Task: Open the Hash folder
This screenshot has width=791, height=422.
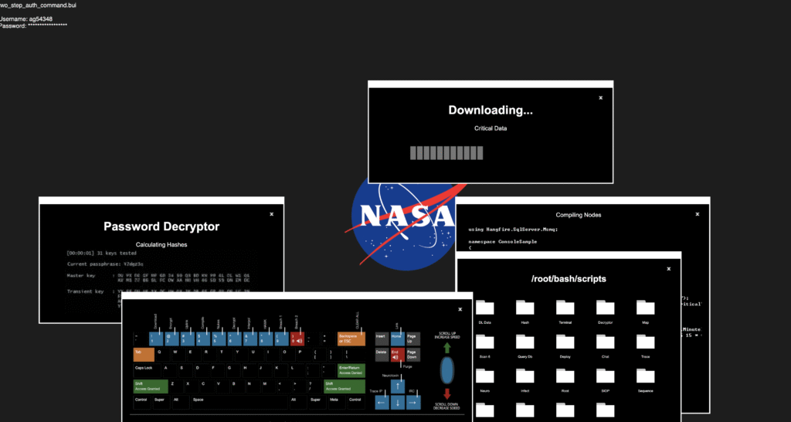Action: click(x=525, y=308)
